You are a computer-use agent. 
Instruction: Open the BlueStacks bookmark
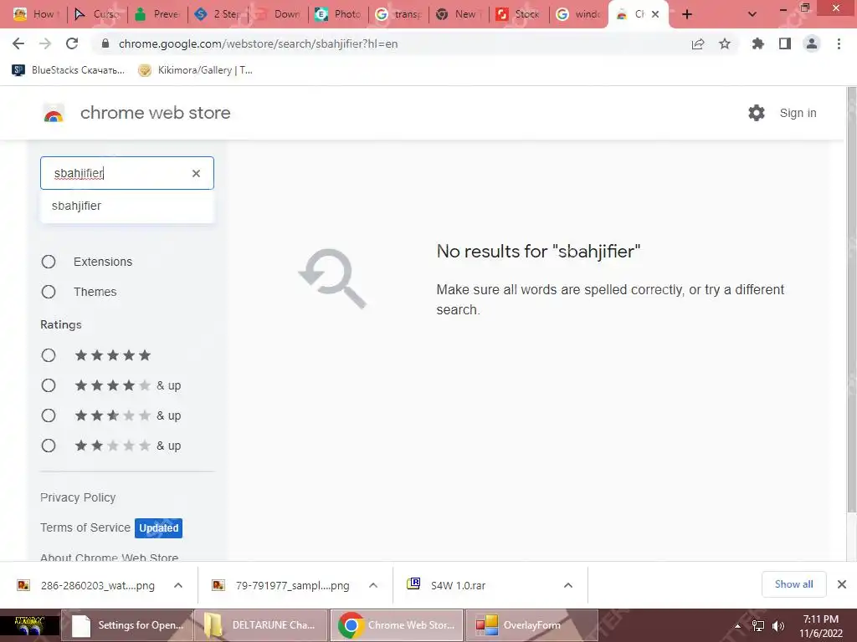69,70
